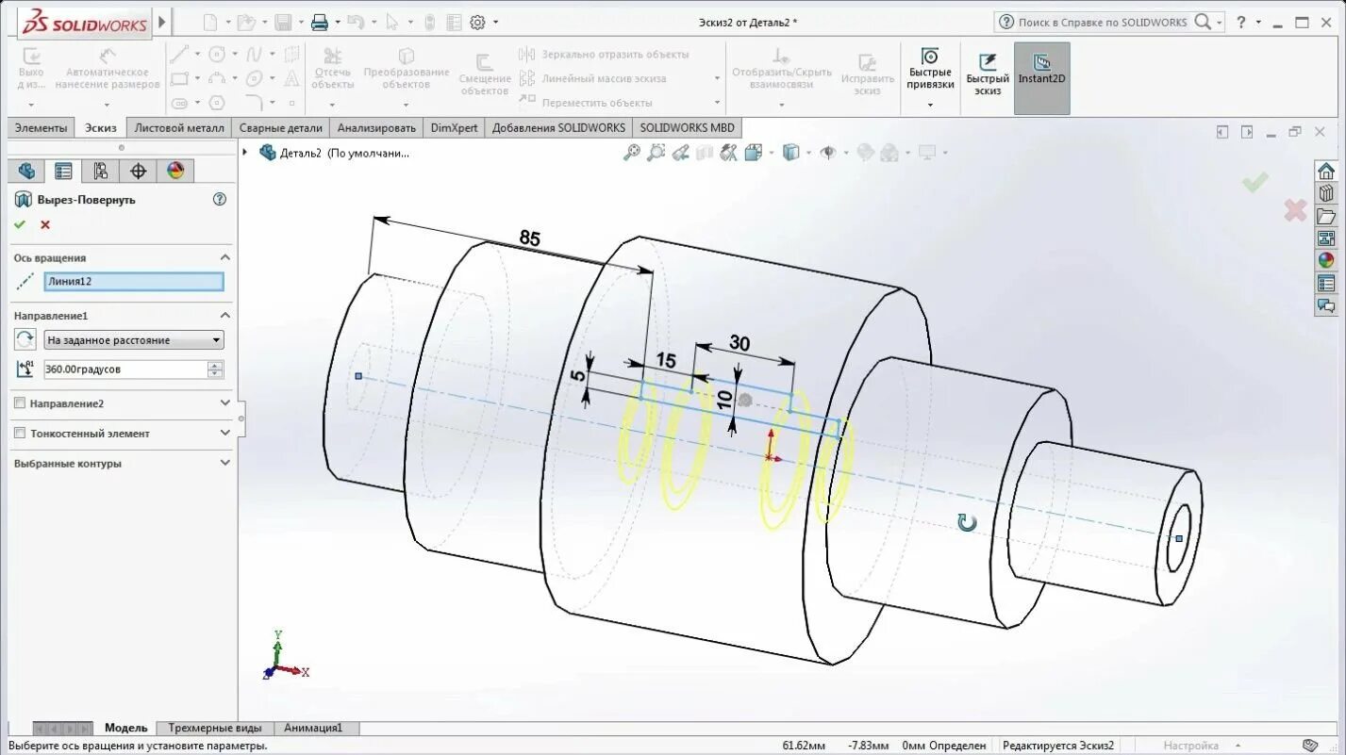The width and height of the screenshot is (1346, 755).
Task: Open Custom Properties icon in task pane
Action: 1326,284
